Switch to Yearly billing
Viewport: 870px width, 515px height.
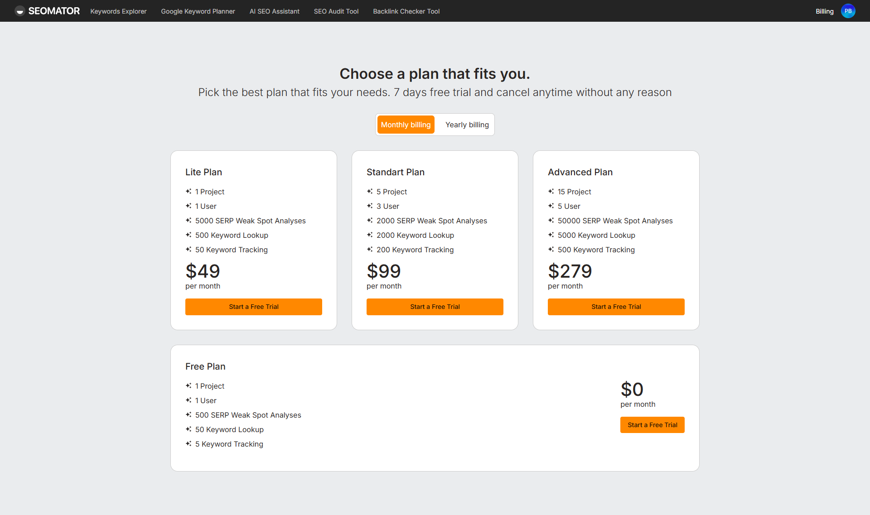467,125
